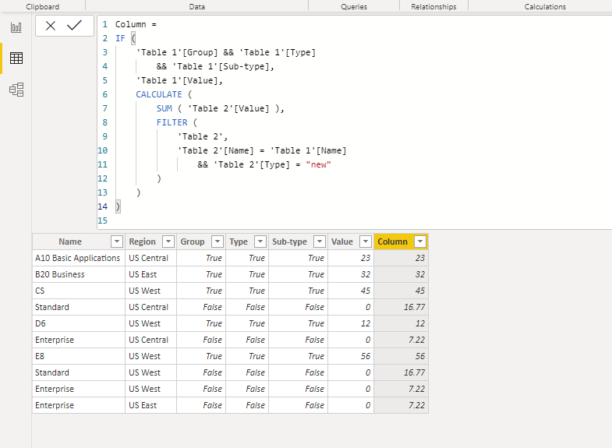This screenshot has height=448, width=612.
Task: Click the Data ribbon group label
Action: [196, 7]
